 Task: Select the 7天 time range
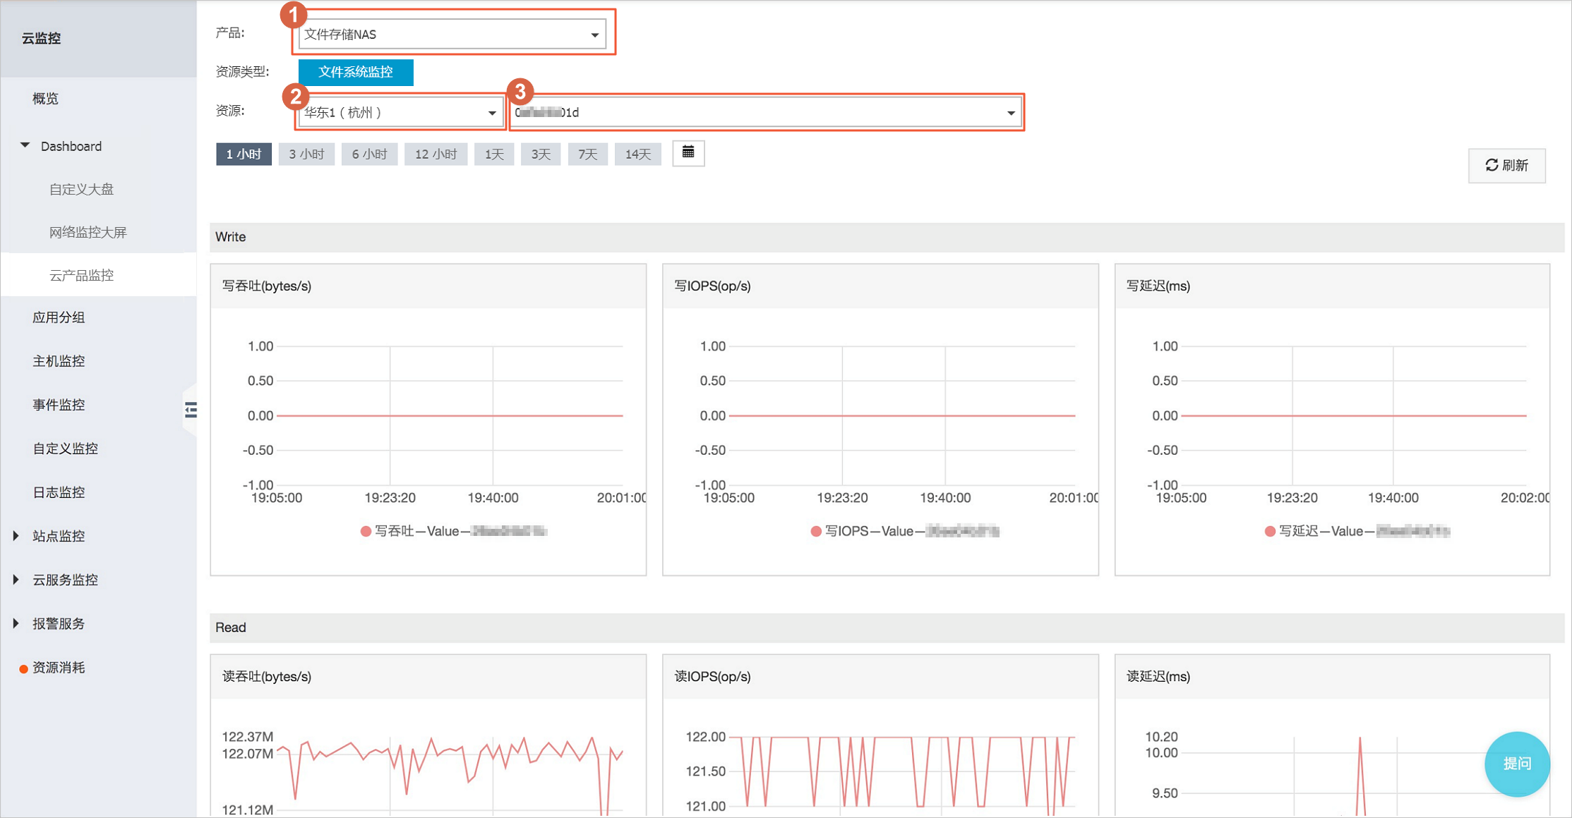pyautogui.click(x=587, y=154)
